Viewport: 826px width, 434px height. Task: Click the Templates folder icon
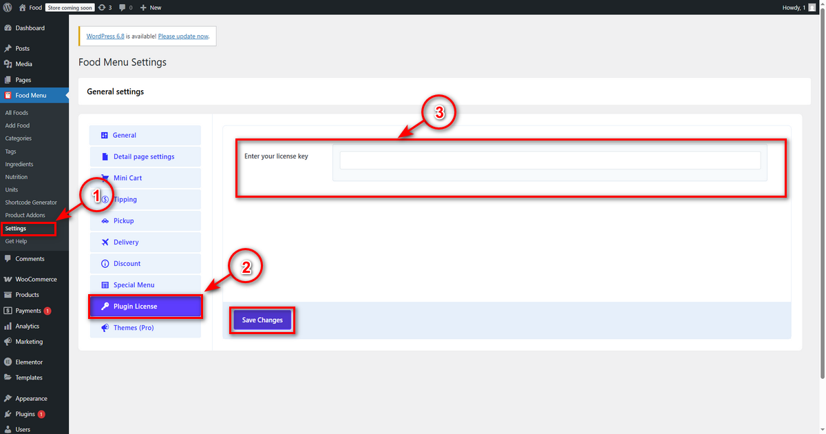tap(8, 378)
